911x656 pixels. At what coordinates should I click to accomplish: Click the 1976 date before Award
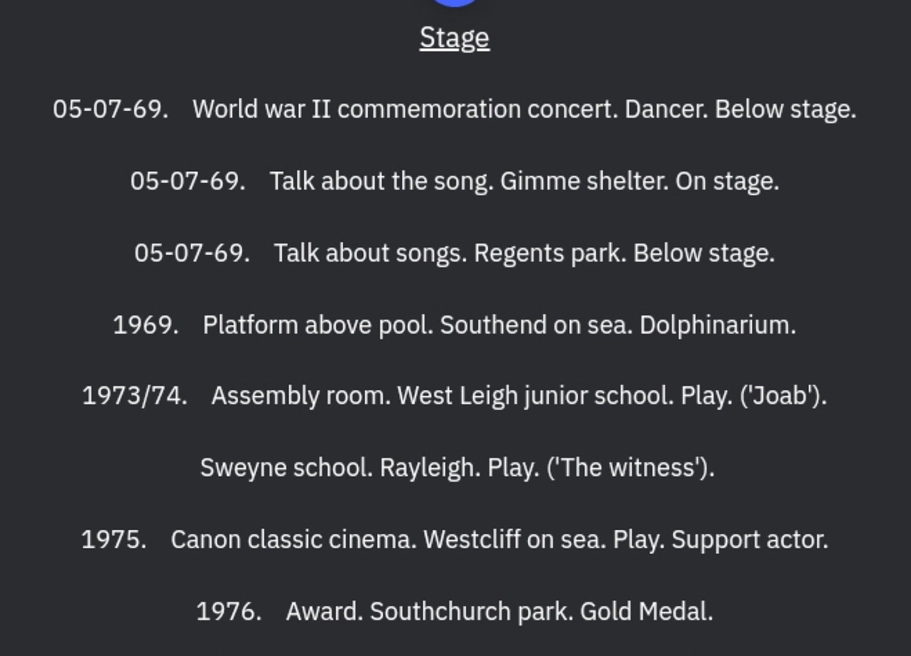click(228, 611)
